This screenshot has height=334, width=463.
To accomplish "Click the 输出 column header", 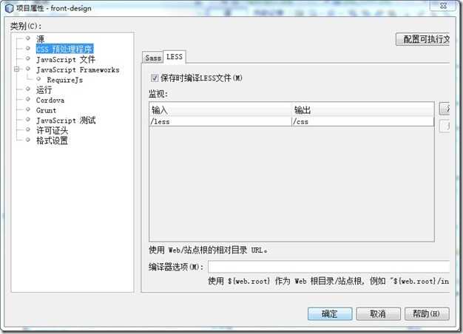I will [362, 110].
